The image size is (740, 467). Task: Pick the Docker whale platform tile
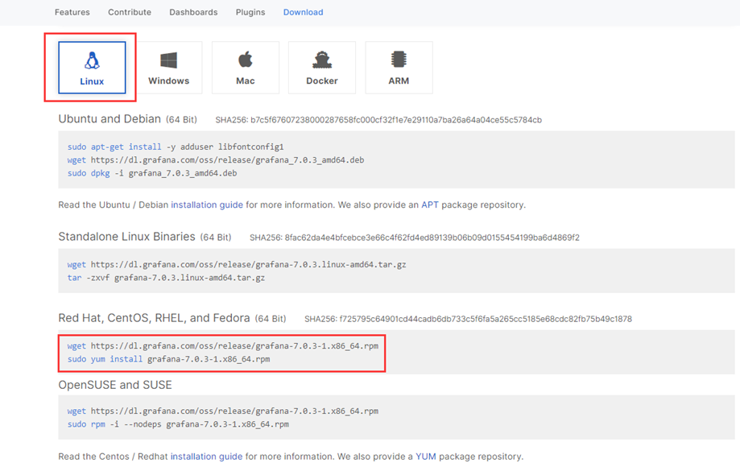pos(322,68)
